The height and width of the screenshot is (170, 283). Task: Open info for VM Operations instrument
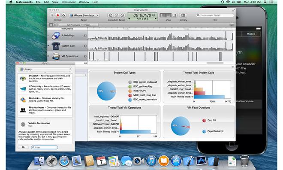pyautogui.click(x=85, y=56)
